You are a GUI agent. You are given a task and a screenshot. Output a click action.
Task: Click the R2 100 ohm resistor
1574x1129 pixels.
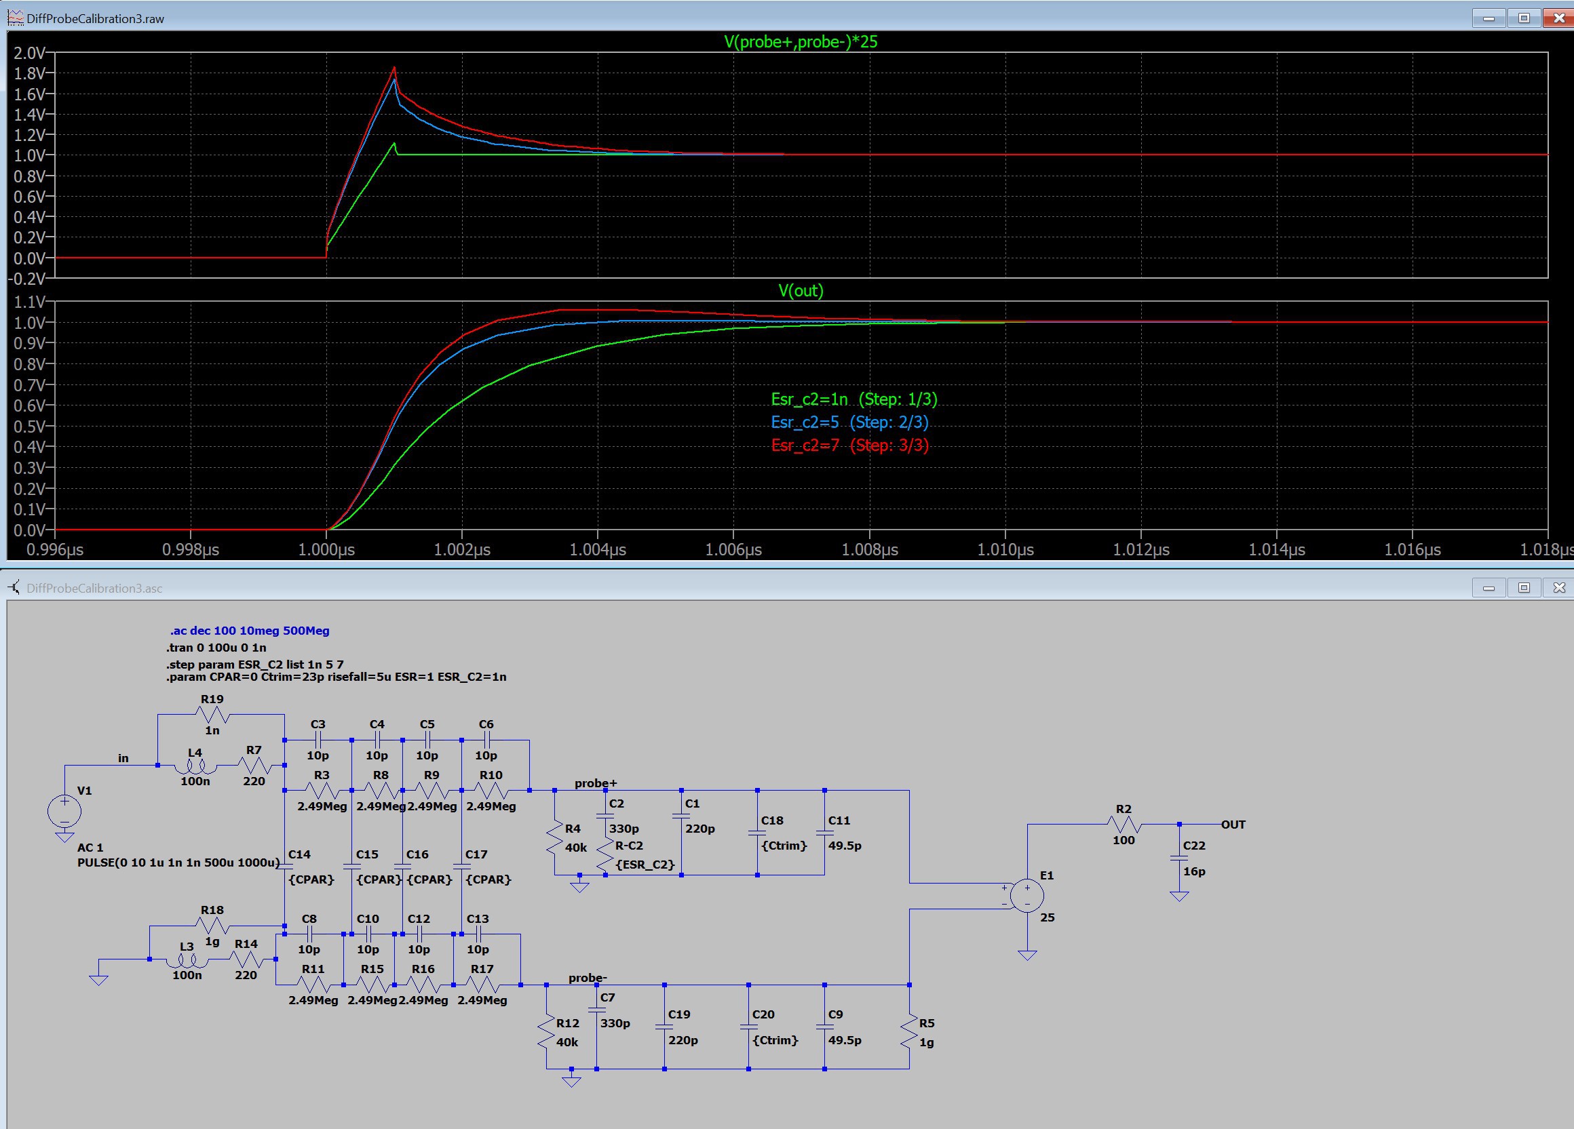(1124, 825)
